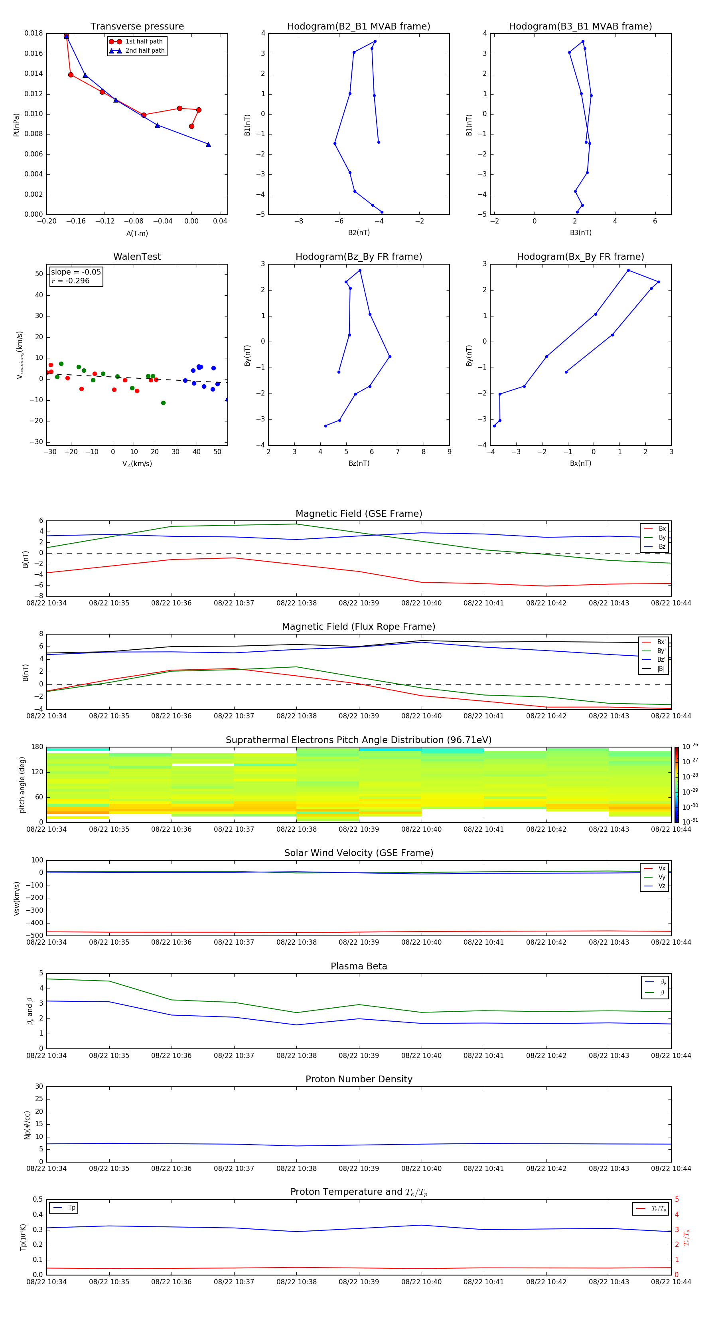Viewport: 718px width, 1317px height.
Task: Click the "By" legend entry in GSE panel
Action: 655,537
